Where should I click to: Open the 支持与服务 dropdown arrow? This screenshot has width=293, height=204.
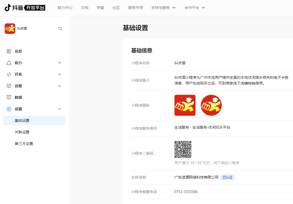click(x=174, y=8)
